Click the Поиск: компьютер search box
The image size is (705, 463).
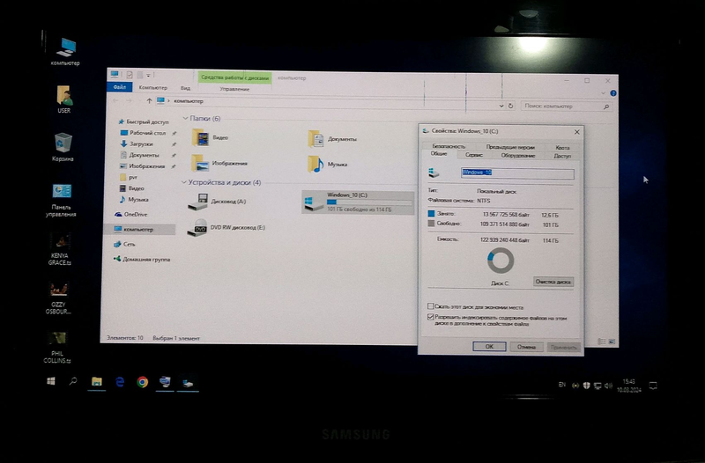[x=566, y=106]
